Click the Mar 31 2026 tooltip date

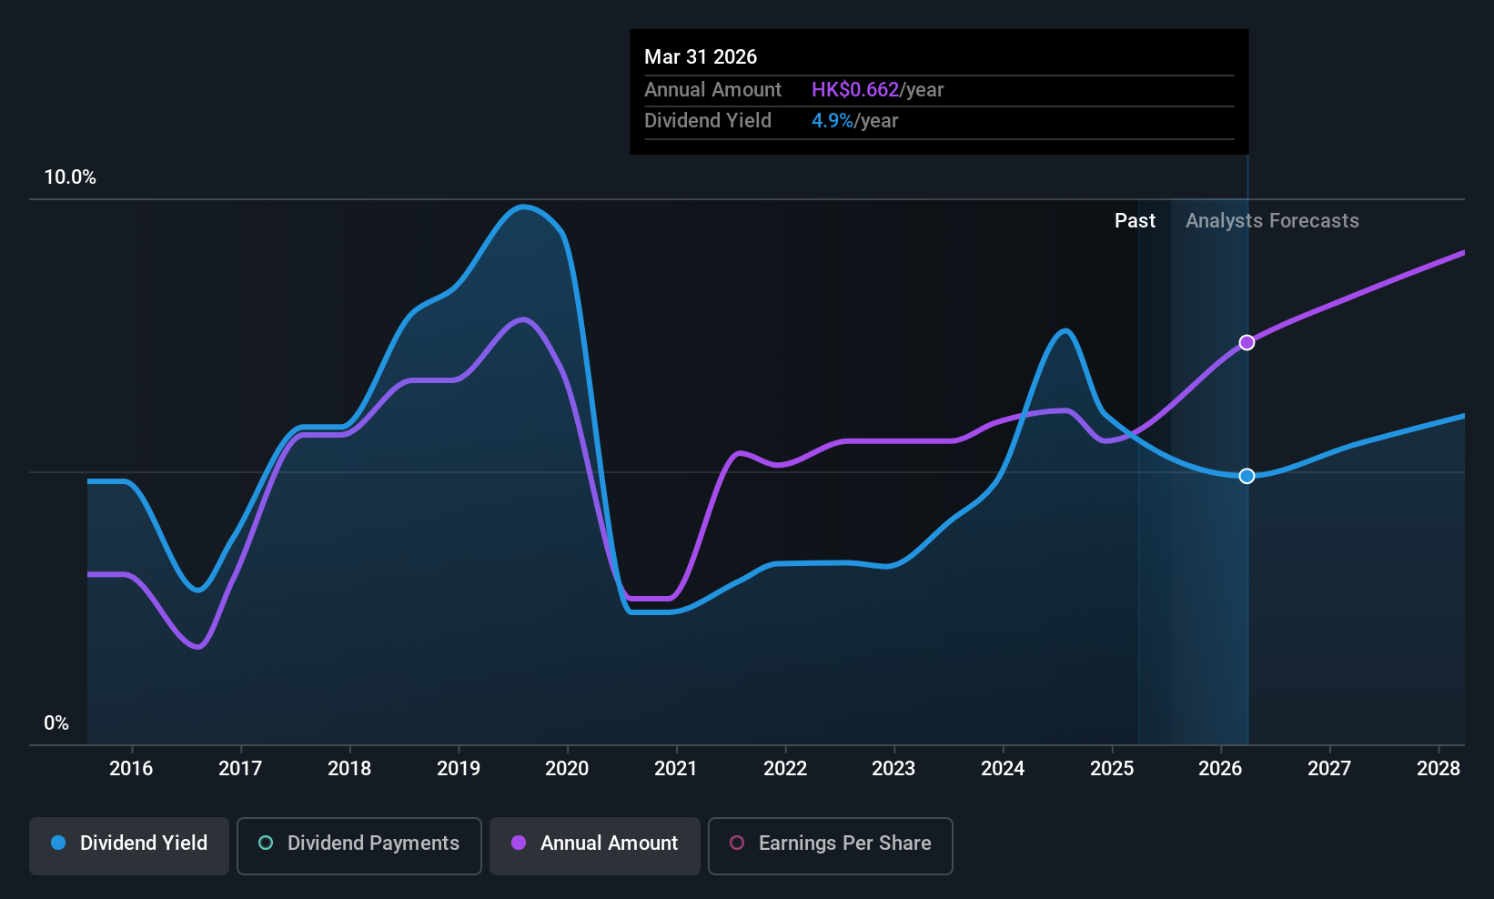pos(701,56)
